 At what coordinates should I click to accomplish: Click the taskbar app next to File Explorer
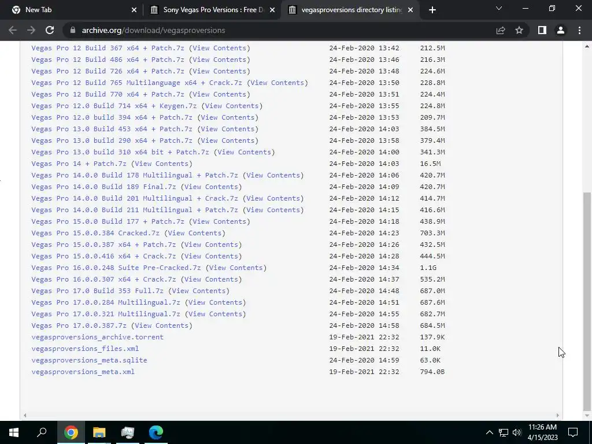click(x=128, y=432)
